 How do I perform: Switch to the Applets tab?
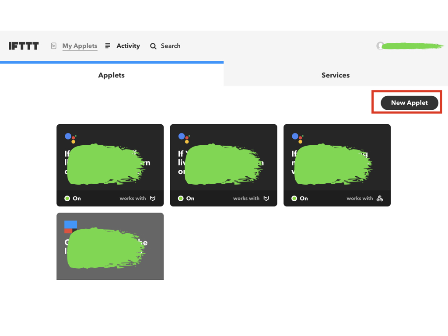pyautogui.click(x=112, y=75)
